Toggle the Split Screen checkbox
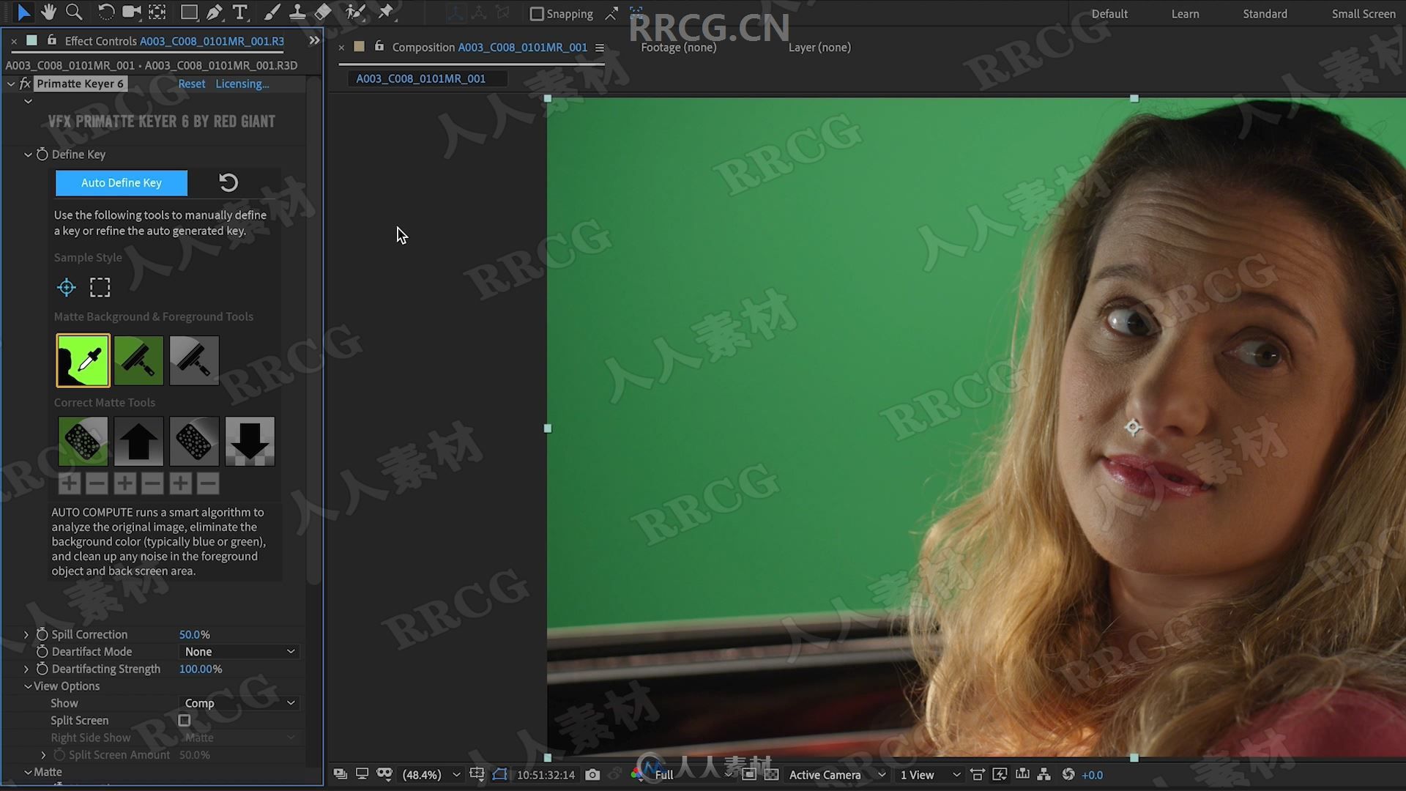The image size is (1406, 791). pos(185,719)
